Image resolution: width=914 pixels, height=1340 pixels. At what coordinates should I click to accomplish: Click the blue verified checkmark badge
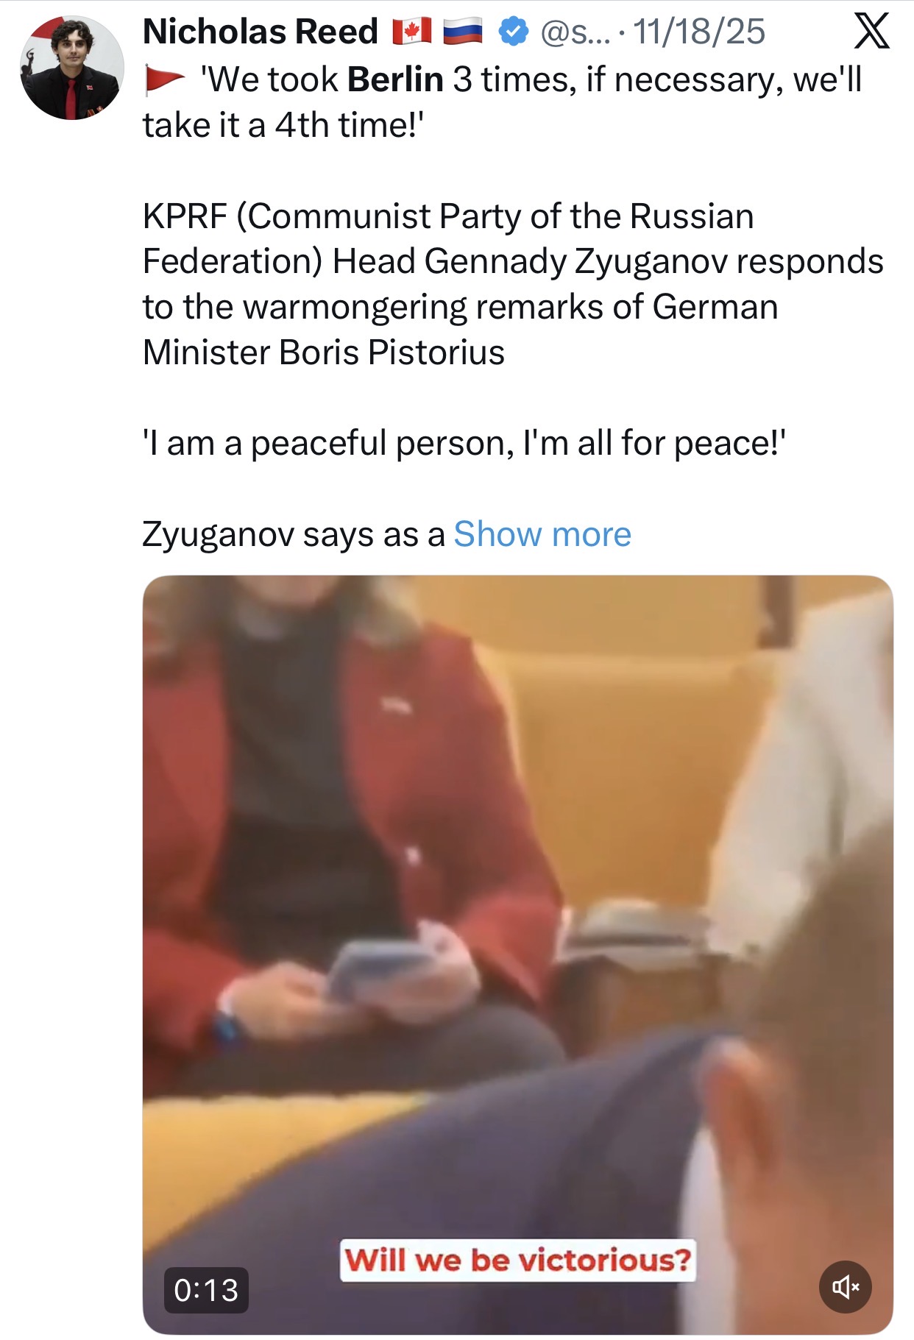tap(514, 32)
